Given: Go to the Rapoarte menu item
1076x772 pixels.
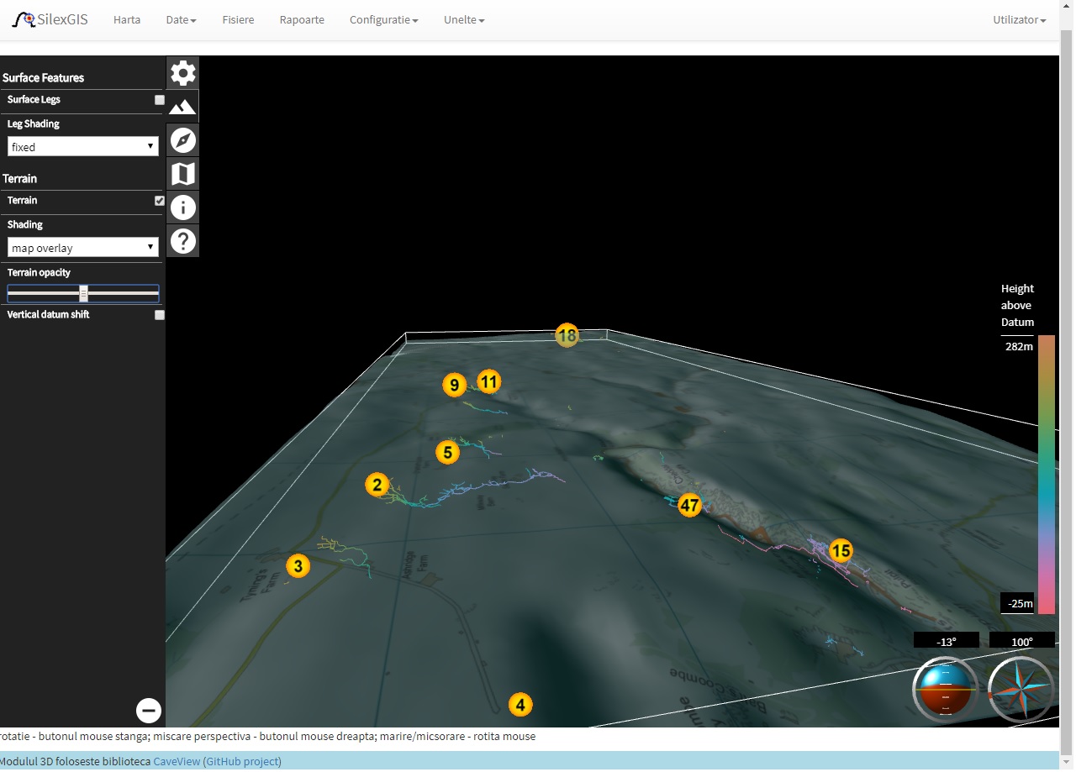Looking at the screenshot, I should tap(302, 19).
